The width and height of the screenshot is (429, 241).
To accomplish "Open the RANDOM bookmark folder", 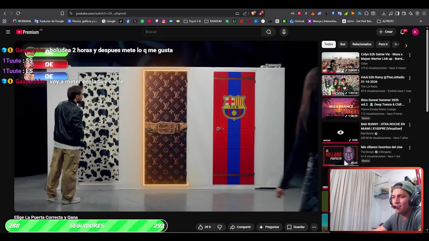I will [x=213, y=21].
